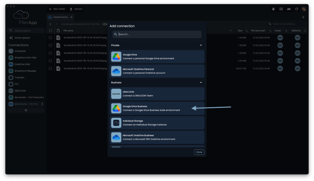Click the Close button in dialog
This screenshot has height=181, width=314.
pyautogui.click(x=199, y=152)
